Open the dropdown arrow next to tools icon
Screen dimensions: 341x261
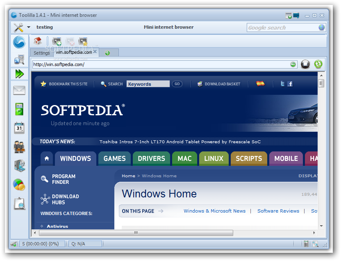coord(29,27)
